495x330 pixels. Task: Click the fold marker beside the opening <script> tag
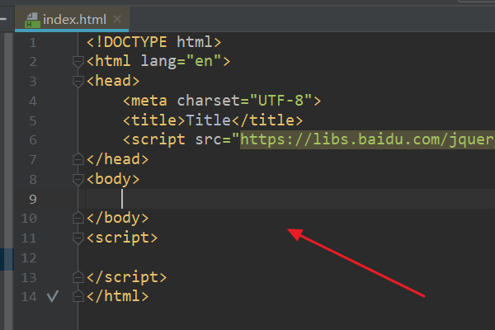coord(79,238)
